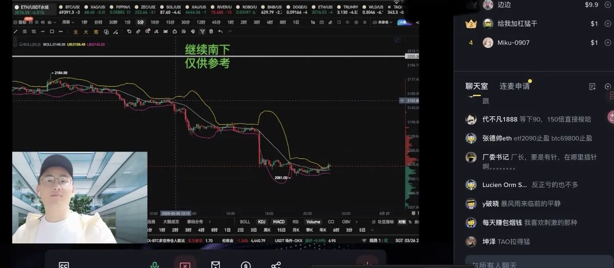Image resolution: width=614 pixels, height=268 pixels.
Task: Enable the CCI indicator
Action: tap(331, 222)
